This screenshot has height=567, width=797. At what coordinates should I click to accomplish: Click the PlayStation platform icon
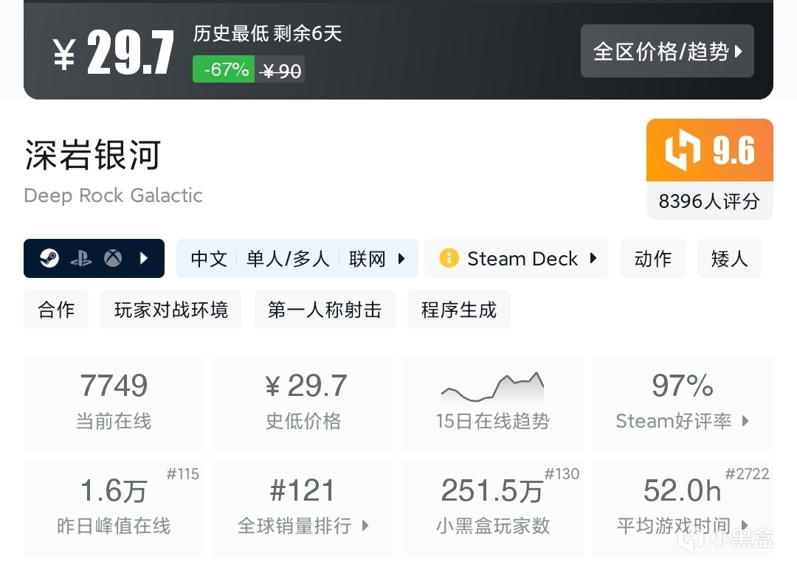point(81,259)
